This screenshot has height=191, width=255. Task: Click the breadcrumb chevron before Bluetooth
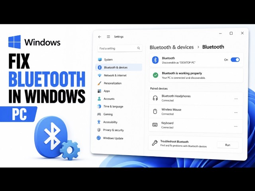pyautogui.click(x=198, y=47)
